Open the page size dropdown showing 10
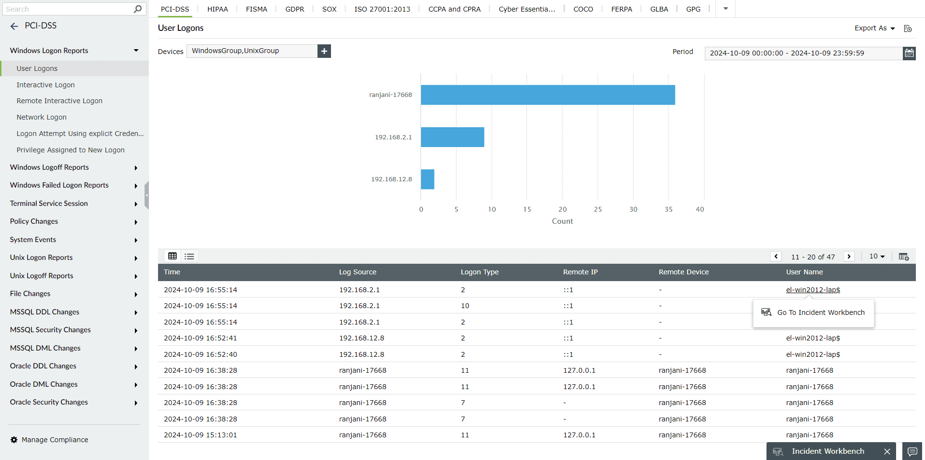Viewport: 925px width, 460px height. (x=877, y=256)
